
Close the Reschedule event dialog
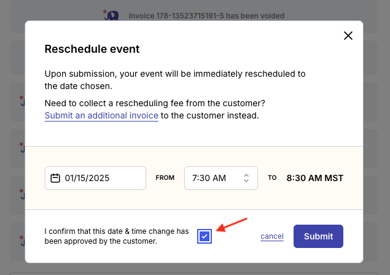tap(348, 36)
